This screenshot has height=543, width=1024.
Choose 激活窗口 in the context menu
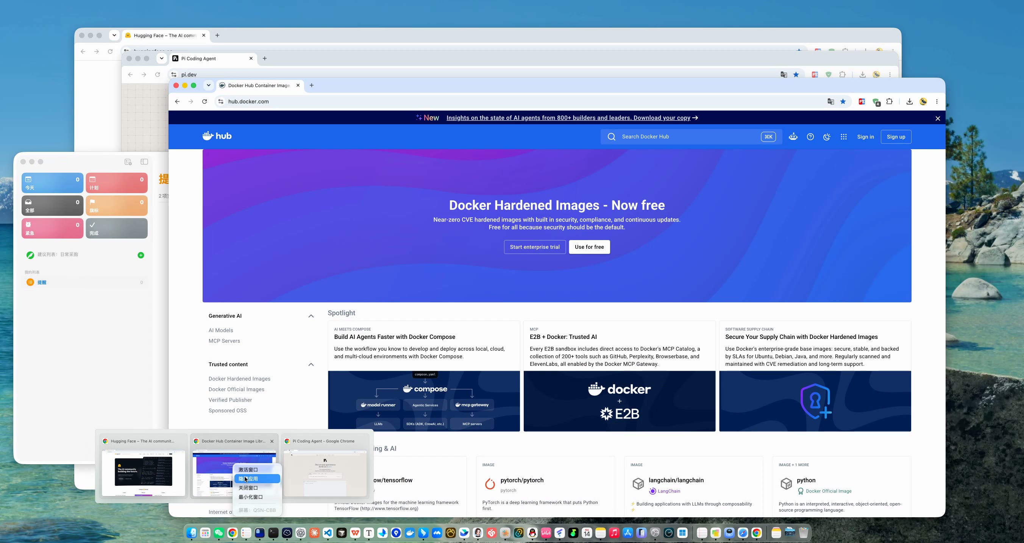pos(257,470)
